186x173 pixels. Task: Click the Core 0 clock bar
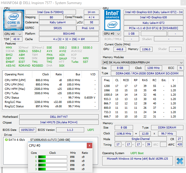click(53, 157)
